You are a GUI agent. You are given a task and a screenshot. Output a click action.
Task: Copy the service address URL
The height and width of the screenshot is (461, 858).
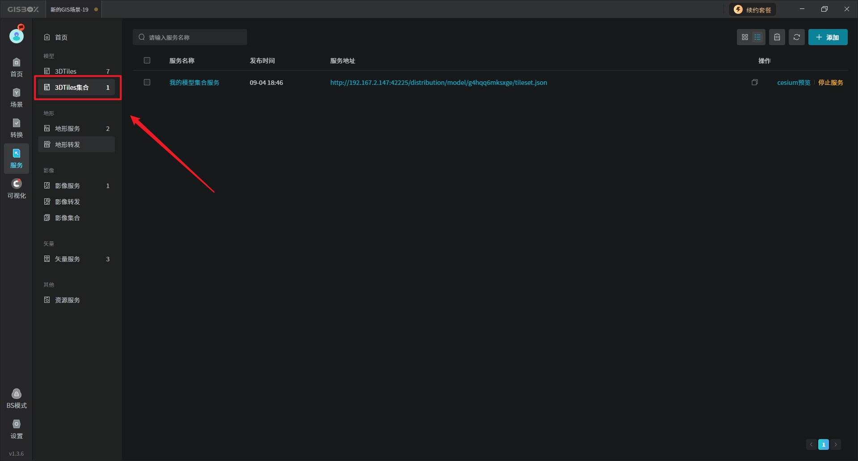[x=755, y=83]
